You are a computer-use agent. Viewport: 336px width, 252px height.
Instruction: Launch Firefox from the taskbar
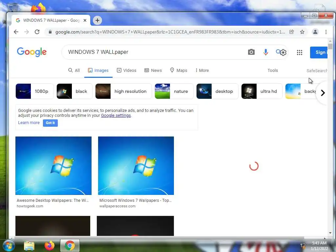50,245
